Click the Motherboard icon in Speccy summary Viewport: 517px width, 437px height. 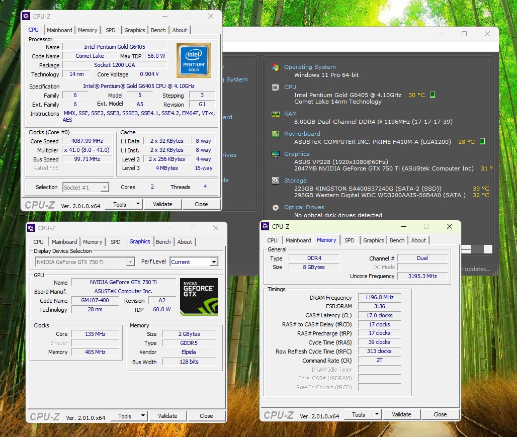pyautogui.click(x=275, y=134)
